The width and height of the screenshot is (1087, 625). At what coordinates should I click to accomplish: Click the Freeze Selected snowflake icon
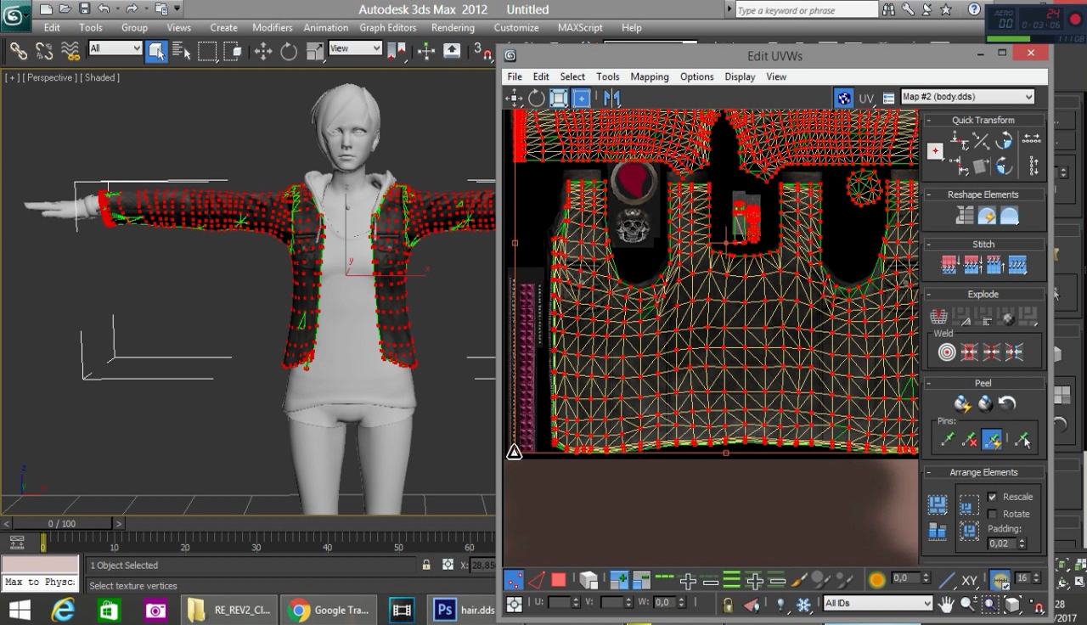[x=803, y=604]
